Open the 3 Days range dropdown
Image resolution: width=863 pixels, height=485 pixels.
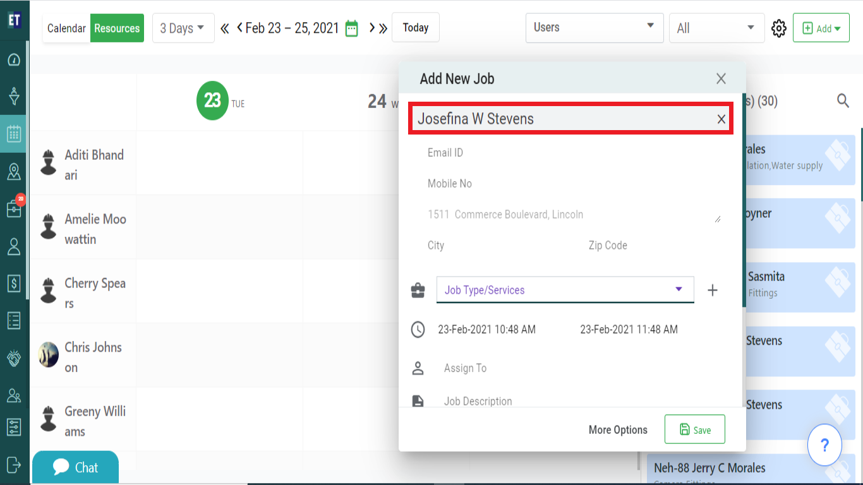(183, 28)
